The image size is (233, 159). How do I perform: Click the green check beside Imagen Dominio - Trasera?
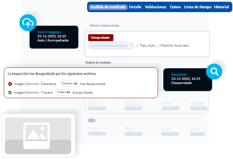[10, 92]
